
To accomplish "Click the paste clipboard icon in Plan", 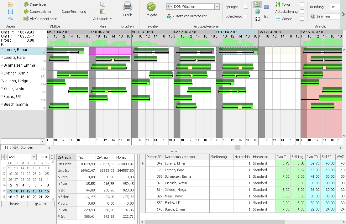I will [102, 12].
